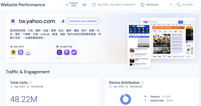Click the Desktop blue legend dot

tap(145, 96)
